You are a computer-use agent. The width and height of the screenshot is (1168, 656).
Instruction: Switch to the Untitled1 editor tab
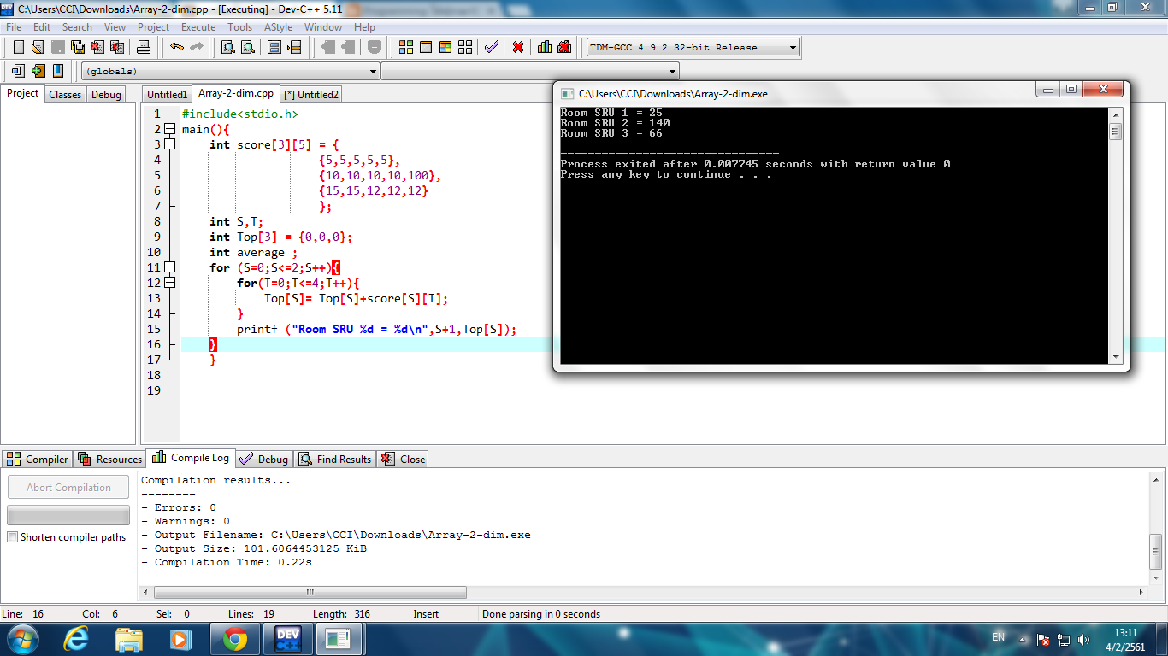167,95
